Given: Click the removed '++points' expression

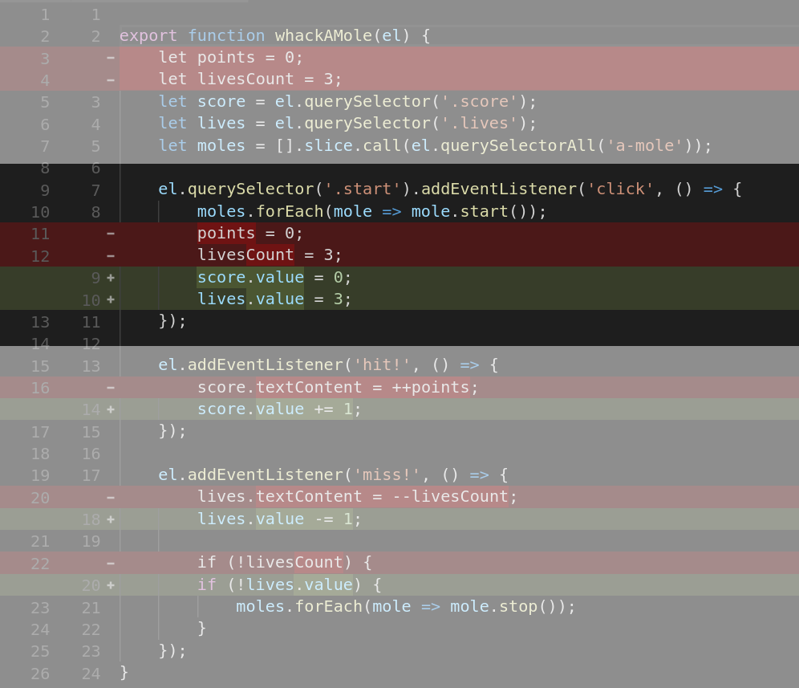Looking at the screenshot, I should click(x=430, y=388).
